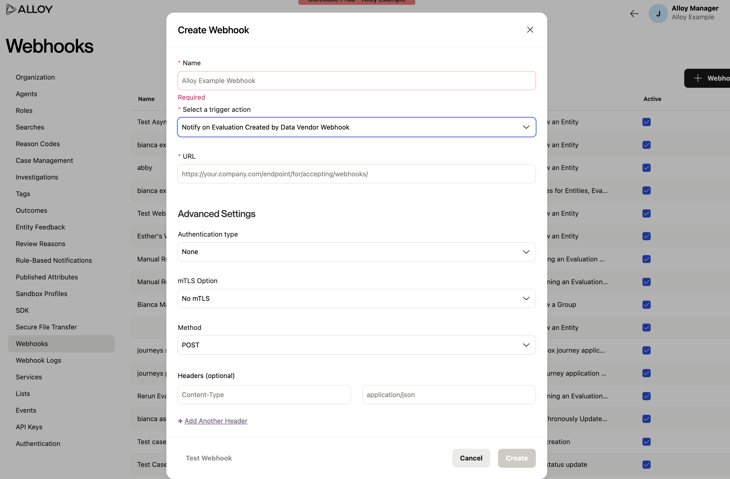Close the Create Webhook dialog
This screenshot has height=479, width=730.
[530, 30]
